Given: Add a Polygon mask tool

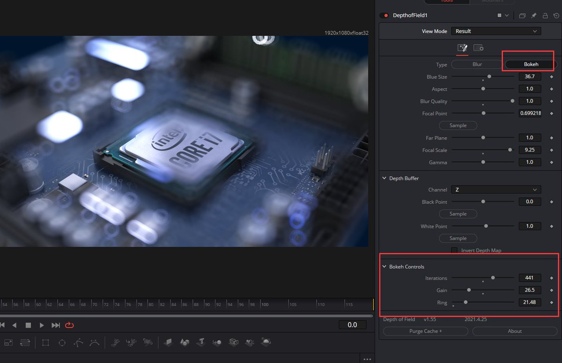Looking at the screenshot, I should (78, 342).
